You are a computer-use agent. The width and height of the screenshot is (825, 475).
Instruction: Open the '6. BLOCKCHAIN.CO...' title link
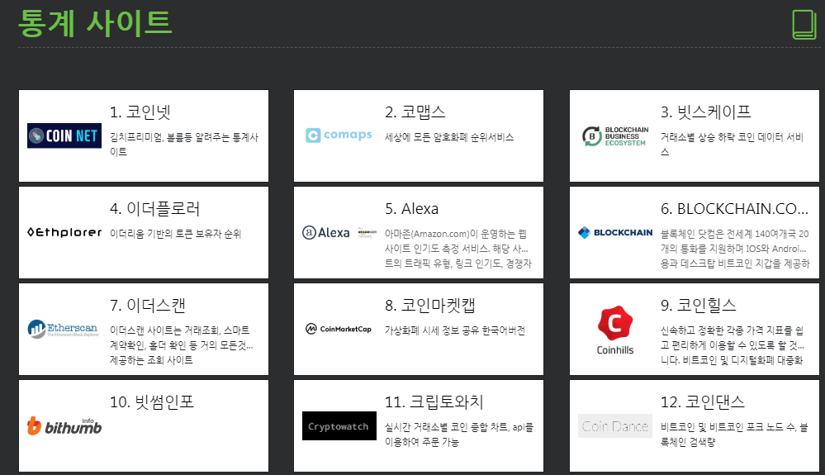tap(734, 209)
